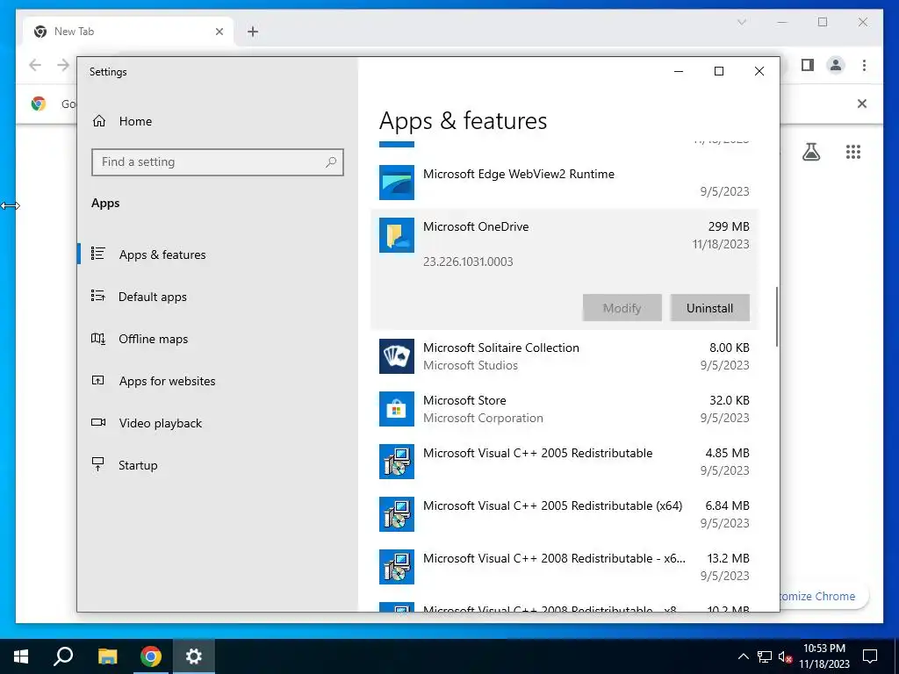Select Microsoft Visual C++ 2005 Redistributable (x64)
Image resolution: width=899 pixels, height=674 pixels.
pos(565,514)
